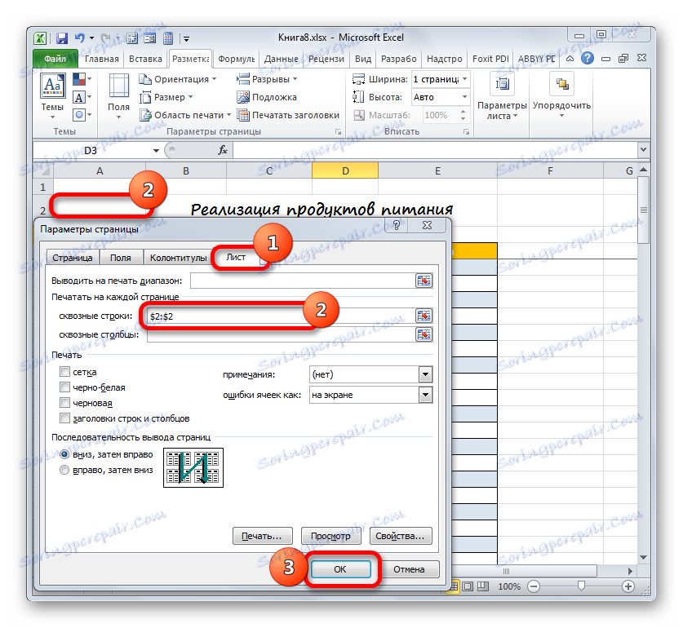Viewport: 683px width, 628px height.
Task: Click the zoom slider handle
Action: (x=581, y=586)
